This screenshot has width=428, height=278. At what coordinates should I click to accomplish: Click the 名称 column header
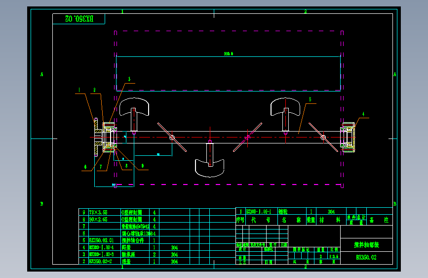291,220
